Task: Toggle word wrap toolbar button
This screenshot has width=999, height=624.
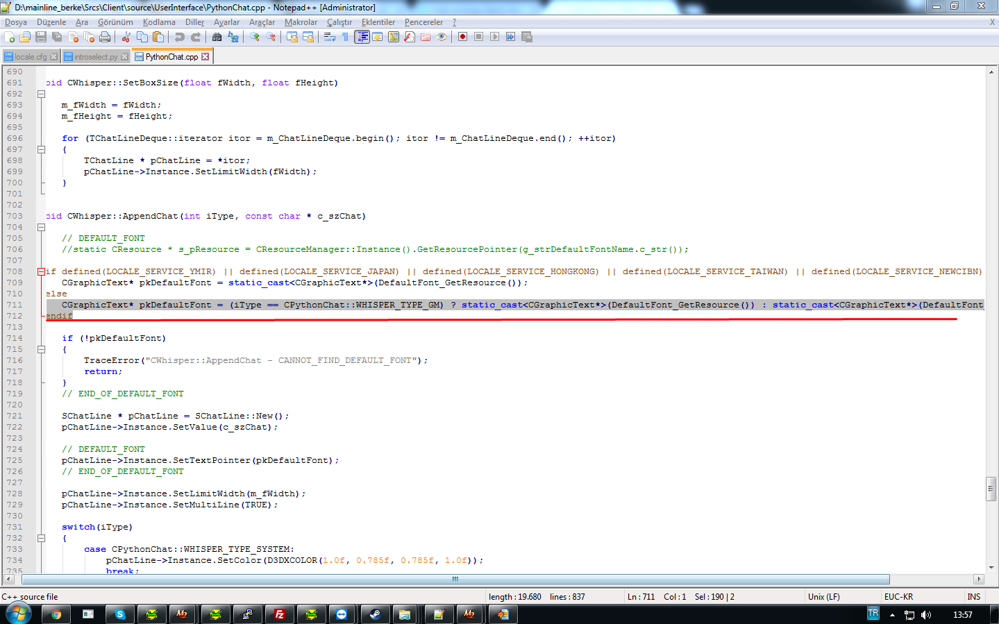Action: [330, 37]
